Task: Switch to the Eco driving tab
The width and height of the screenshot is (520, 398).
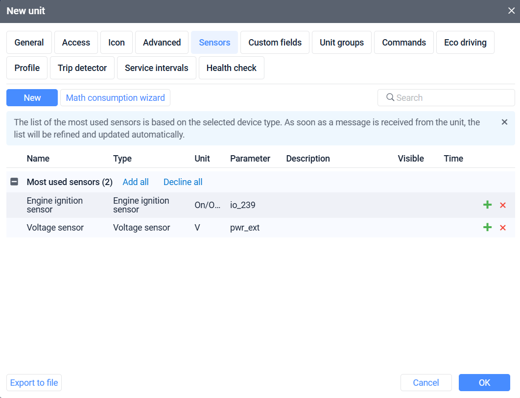Action: [x=465, y=43]
